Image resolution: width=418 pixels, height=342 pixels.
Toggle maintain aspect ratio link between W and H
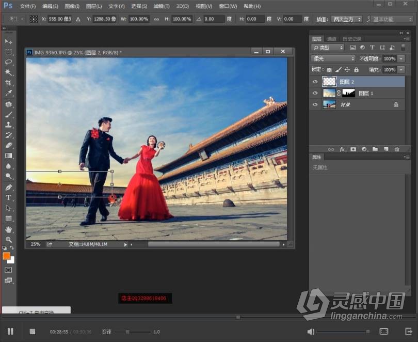click(156, 19)
